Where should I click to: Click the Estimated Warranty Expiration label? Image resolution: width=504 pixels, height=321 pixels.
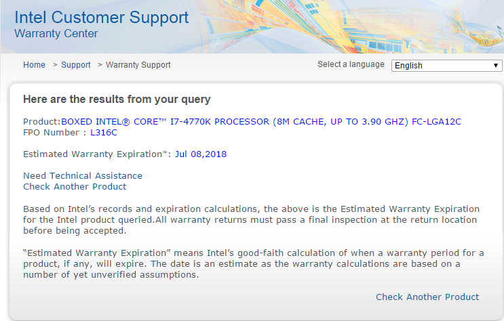pos(96,154)
